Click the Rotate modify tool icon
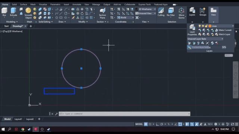Viewport: 239px width, 134px height. pyautogui.click(x=82, y=13)
